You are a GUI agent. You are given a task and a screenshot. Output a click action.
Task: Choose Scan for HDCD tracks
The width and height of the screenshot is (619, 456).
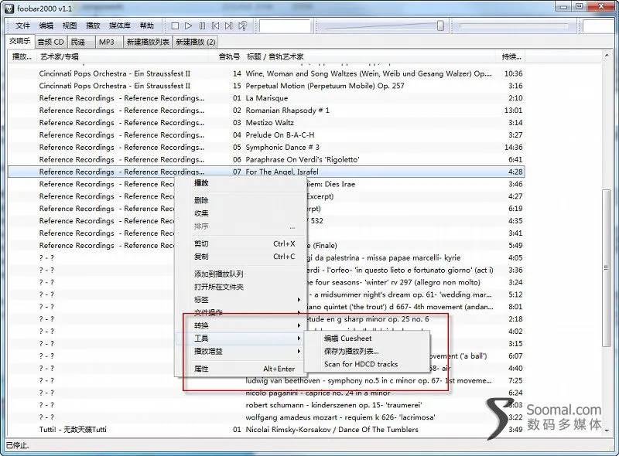click(x=367, y=364)
